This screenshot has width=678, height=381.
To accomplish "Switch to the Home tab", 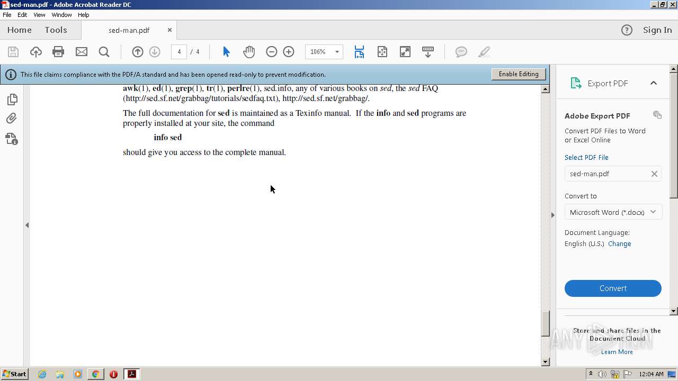I will coord(20,30).
